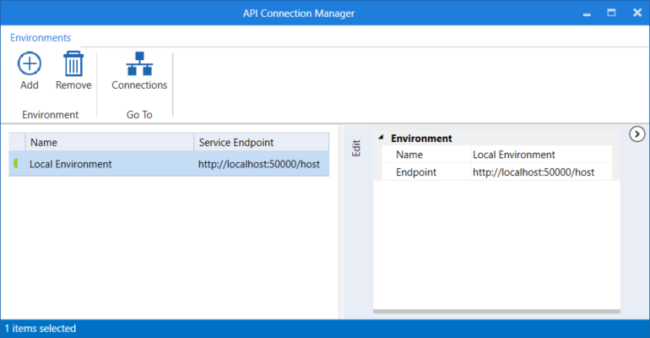
Task: Maximize the API Connection Manager window
Action: click(x=611, y=13)
